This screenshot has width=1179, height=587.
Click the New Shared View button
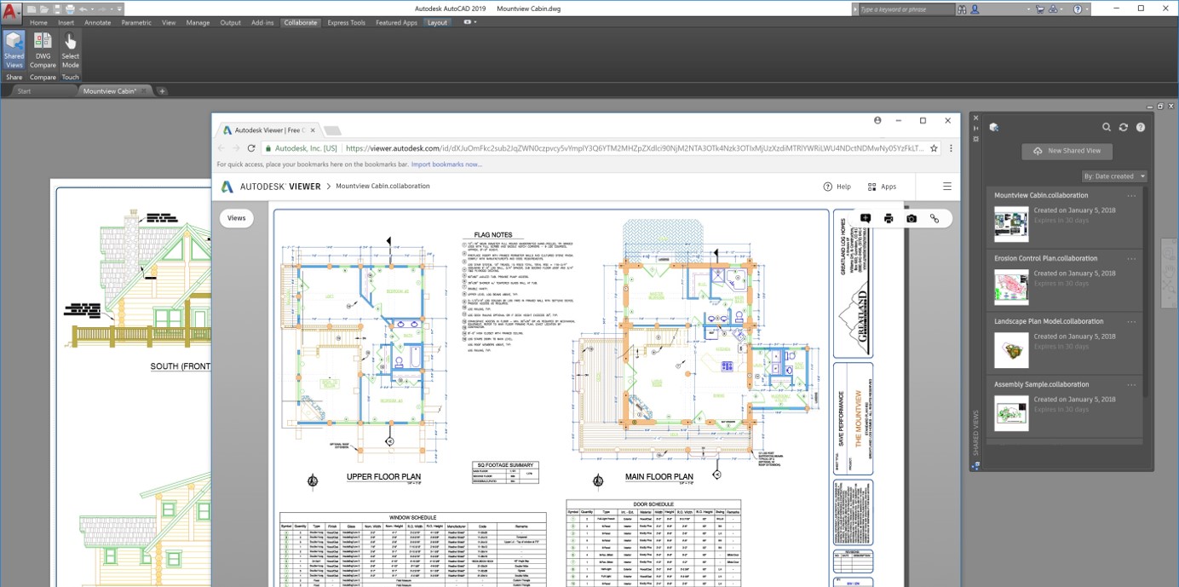click(x=1066, y=151)
